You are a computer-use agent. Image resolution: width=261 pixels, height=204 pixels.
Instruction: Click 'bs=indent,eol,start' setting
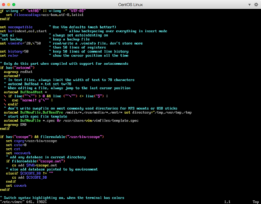(28, 31)
